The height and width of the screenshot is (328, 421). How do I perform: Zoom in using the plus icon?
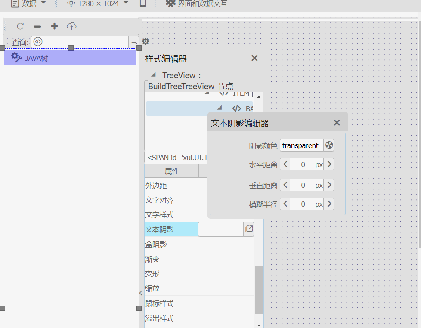[54, 26]
